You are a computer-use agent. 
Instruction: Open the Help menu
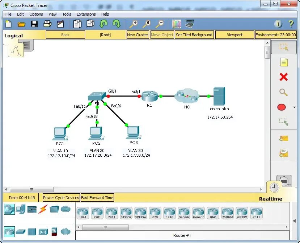105,14
